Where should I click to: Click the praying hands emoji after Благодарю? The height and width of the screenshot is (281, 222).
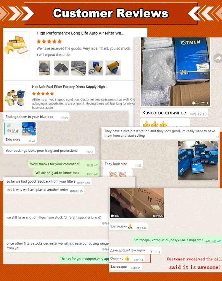pyautogui.click(x=130, y=226)
